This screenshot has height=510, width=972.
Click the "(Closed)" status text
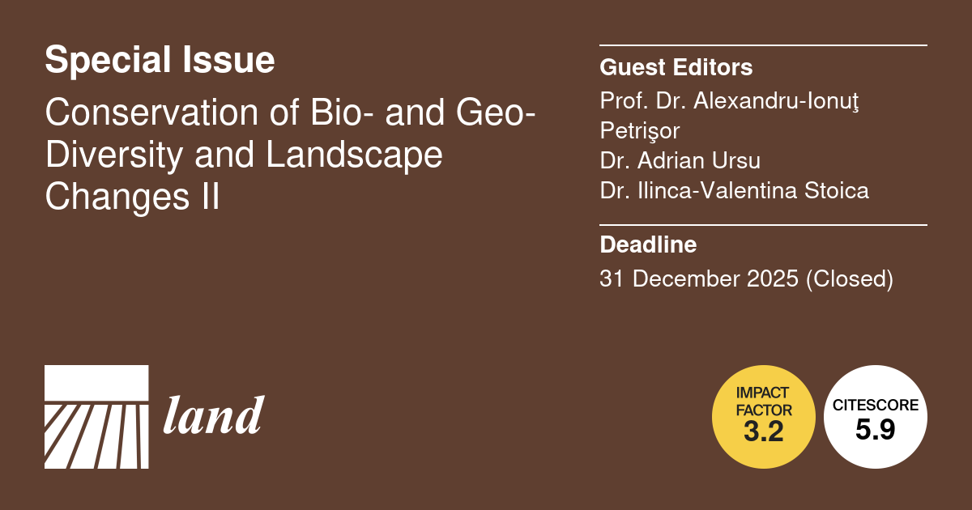[849, 279]
